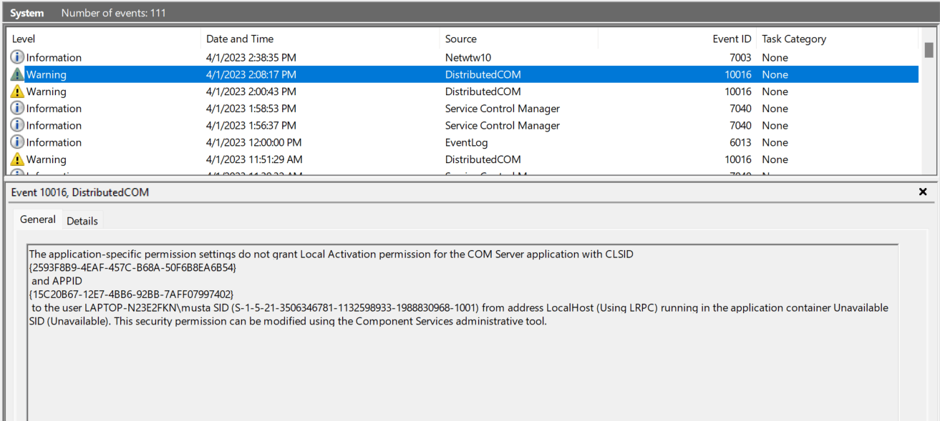Click the 1:56:37 PM Service Control Manager source cell
This screenshot has height=421, width=940.
click(x=502, y=126)
